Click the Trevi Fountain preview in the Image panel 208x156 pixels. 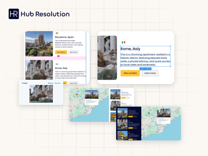tap(41, 94)
